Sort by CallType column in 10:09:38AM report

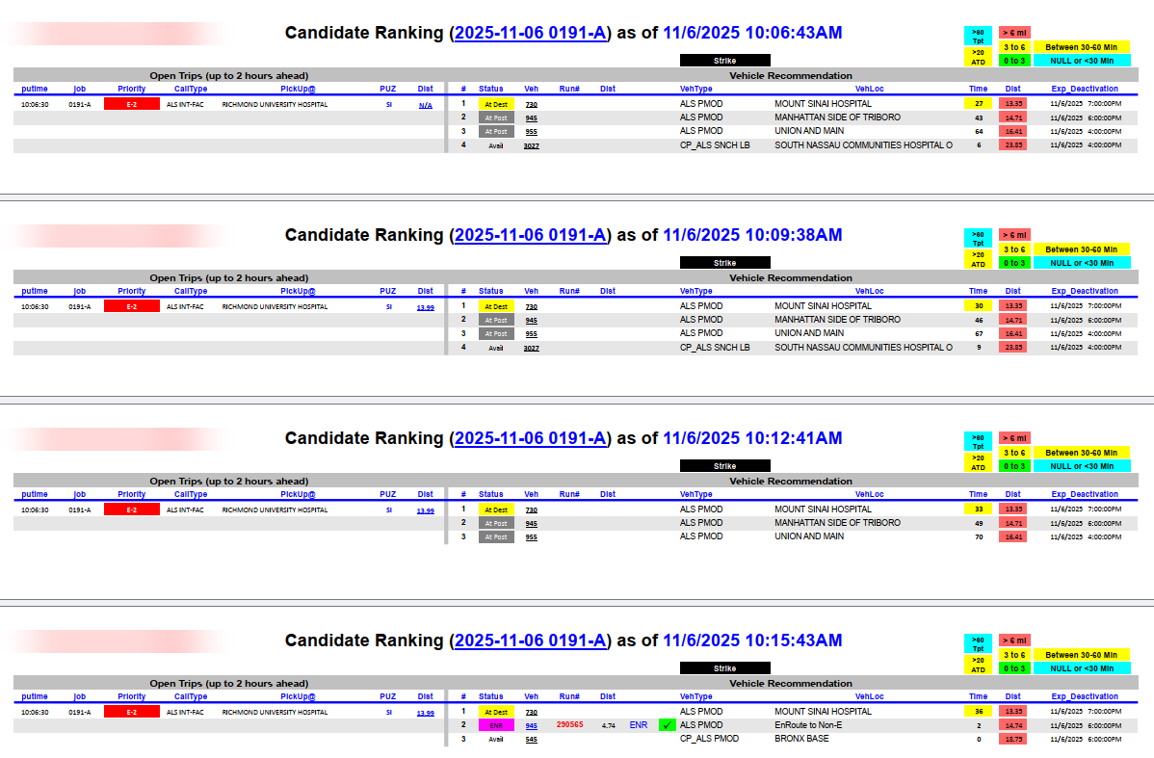[x=191, y=291]
